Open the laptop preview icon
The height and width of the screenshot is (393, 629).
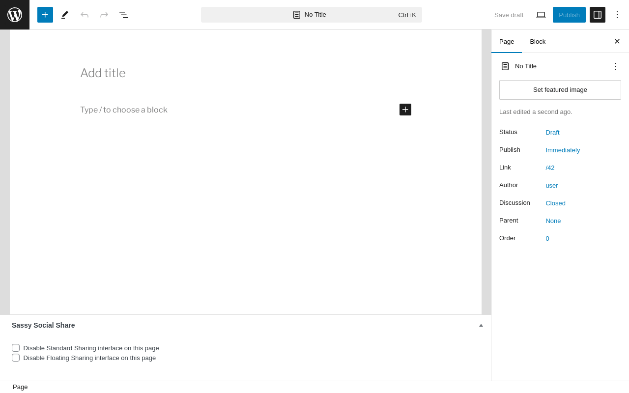(541, 15)
